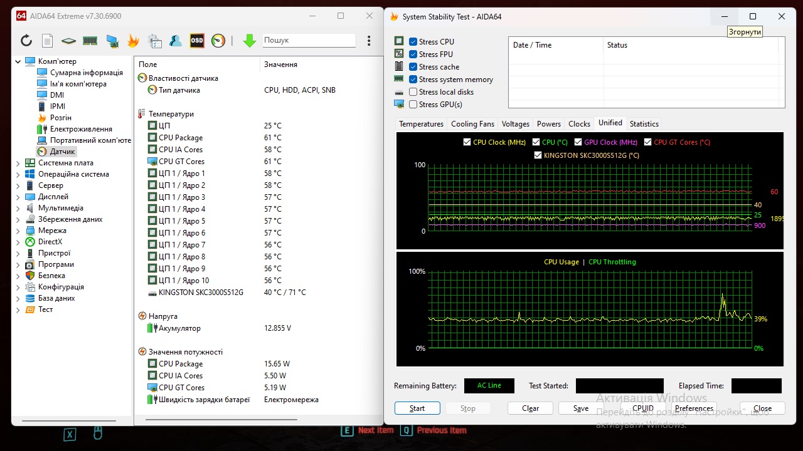
Task: Click the SensorPanel gauge toolbar icon
Action: (x=218, y=41)
